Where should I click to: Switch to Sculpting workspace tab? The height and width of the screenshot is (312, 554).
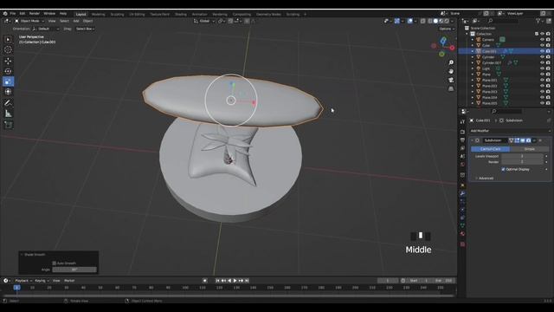[x=117, y=15]
